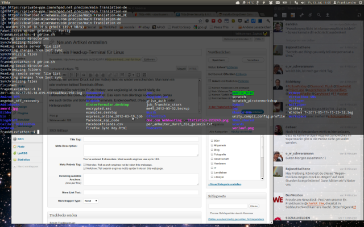Screen dimensions: 364x227
Task: Click the upload media icon next to Hochladen/Einfügen
Action: pos(77,69)
